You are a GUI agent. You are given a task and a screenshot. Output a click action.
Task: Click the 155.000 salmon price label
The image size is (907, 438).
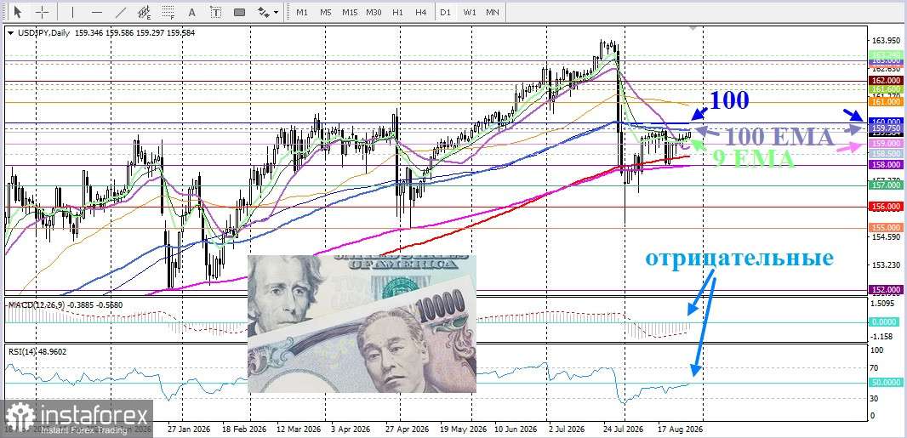tap(886, 228)
